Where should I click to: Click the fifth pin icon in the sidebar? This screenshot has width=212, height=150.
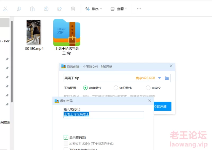click(7, 95)
